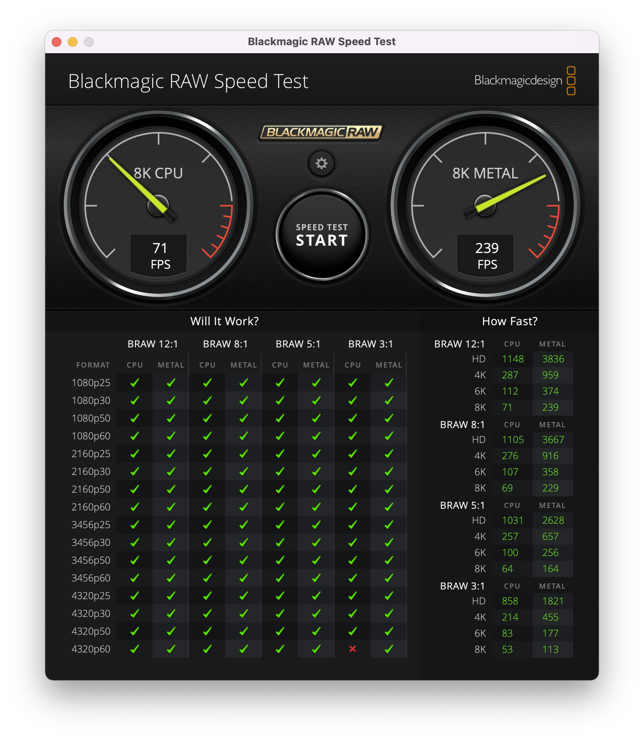Click the BRAW 8:1 HD CPU value 1105
Image resolution: width=644 pixels, height=740 pixels.
tap(513, 440)
